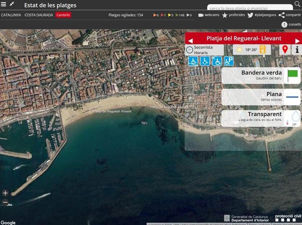Click the 'Transparent' water status label
This screenshot has height=225, width=302.
point(265,114)
